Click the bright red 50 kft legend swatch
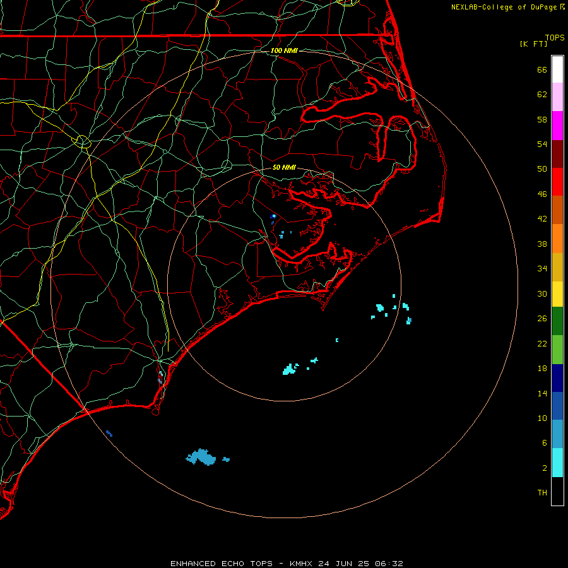 tap(557, 182)
